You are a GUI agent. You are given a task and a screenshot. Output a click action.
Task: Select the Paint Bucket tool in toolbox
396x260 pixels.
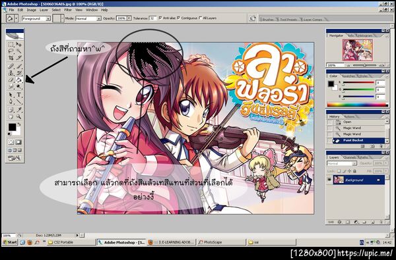18,80
